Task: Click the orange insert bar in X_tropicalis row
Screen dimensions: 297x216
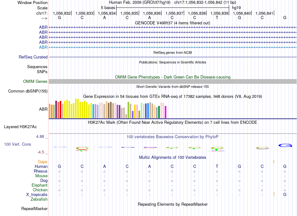Action: 274,194
